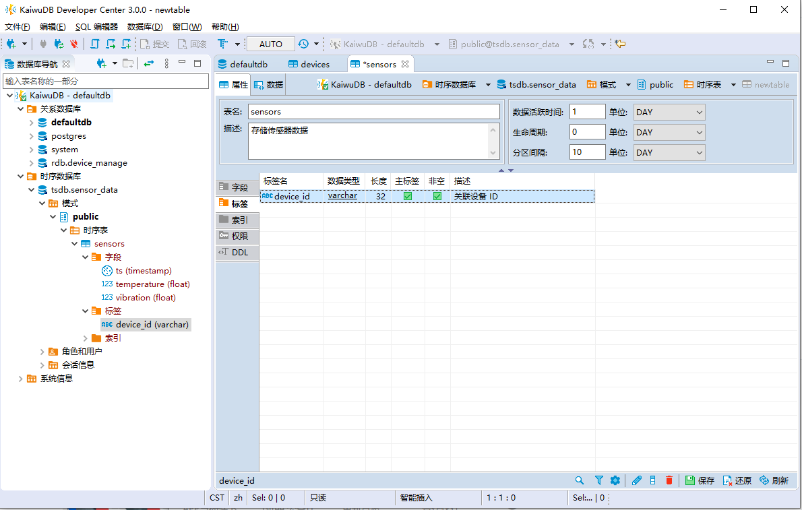Select the DDL side tab
The width and height of the screenshot is (802, 510).
237,252
